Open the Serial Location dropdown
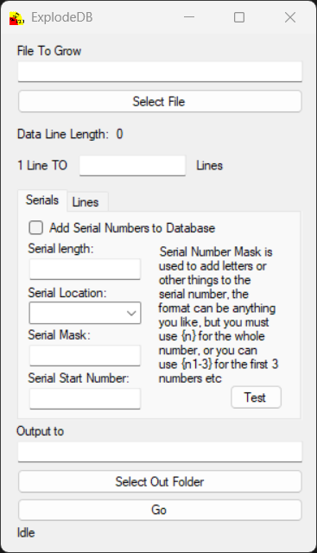Image resolution: width=317 pixels, height=553 pixels. click(85, 313)
